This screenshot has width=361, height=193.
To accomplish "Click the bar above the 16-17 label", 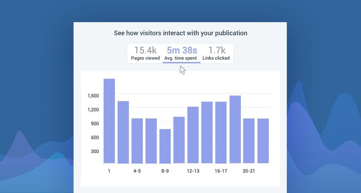I will tap(221, 133).
